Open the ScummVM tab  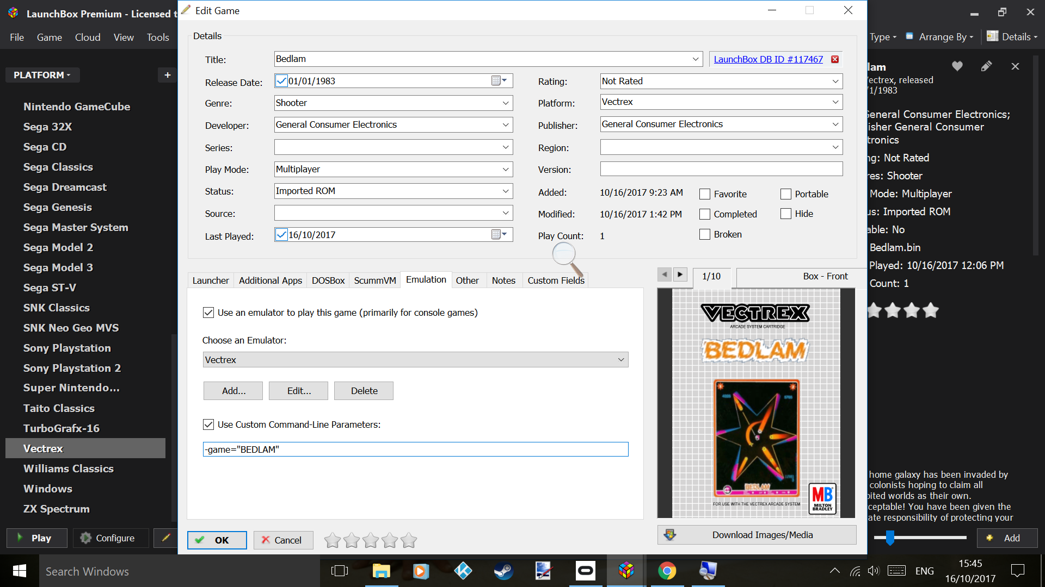(x=375, y=280)
